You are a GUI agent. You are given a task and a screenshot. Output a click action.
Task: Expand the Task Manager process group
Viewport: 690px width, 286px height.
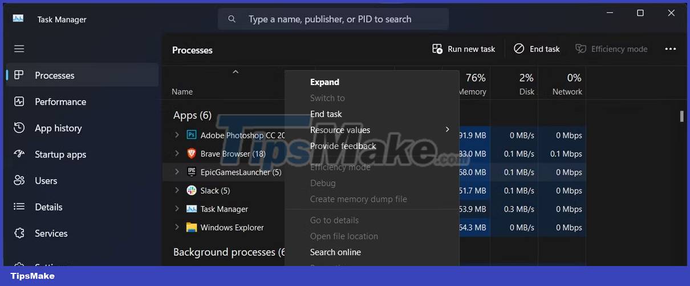click(x=177, y=209)
